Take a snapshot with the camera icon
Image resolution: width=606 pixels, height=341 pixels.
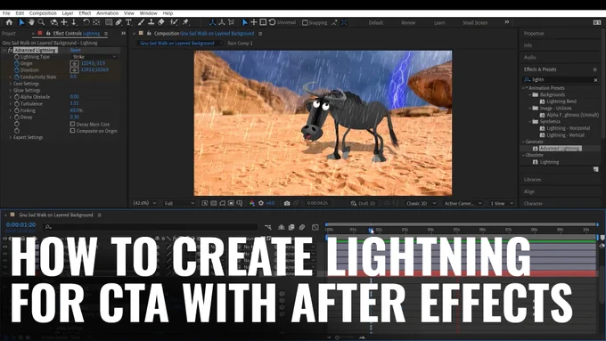pyautogui.click(x=287, y=203)
